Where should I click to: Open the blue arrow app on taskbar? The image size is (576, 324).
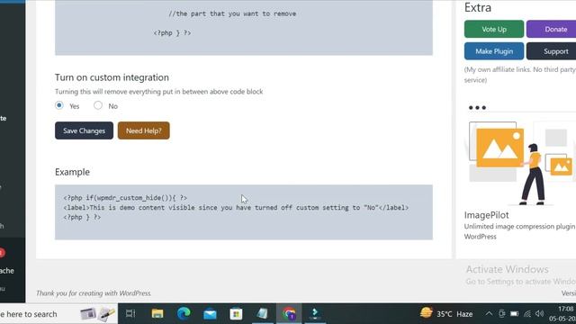tap(315, 314)
